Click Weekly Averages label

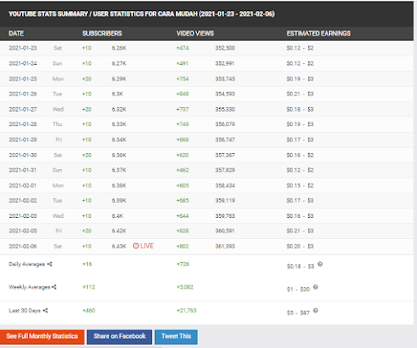coord(30,287)
